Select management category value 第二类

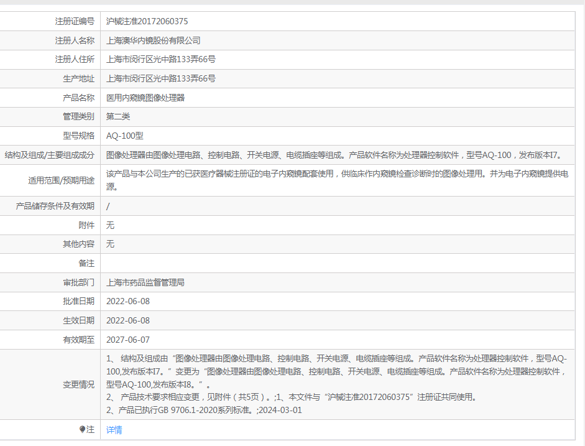point(118,116)
